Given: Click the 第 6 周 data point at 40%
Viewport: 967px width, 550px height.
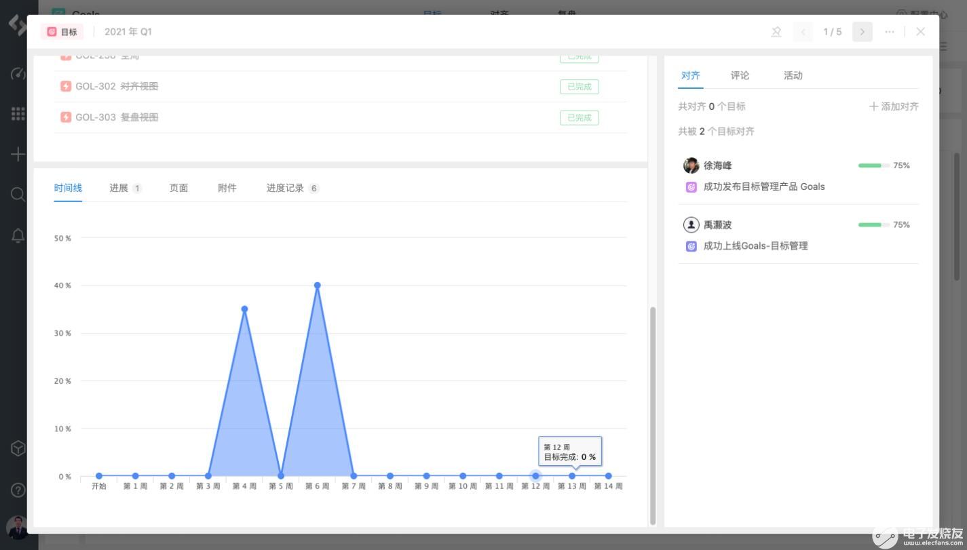Looking at the screenshot, I should (x=317, y=286).
